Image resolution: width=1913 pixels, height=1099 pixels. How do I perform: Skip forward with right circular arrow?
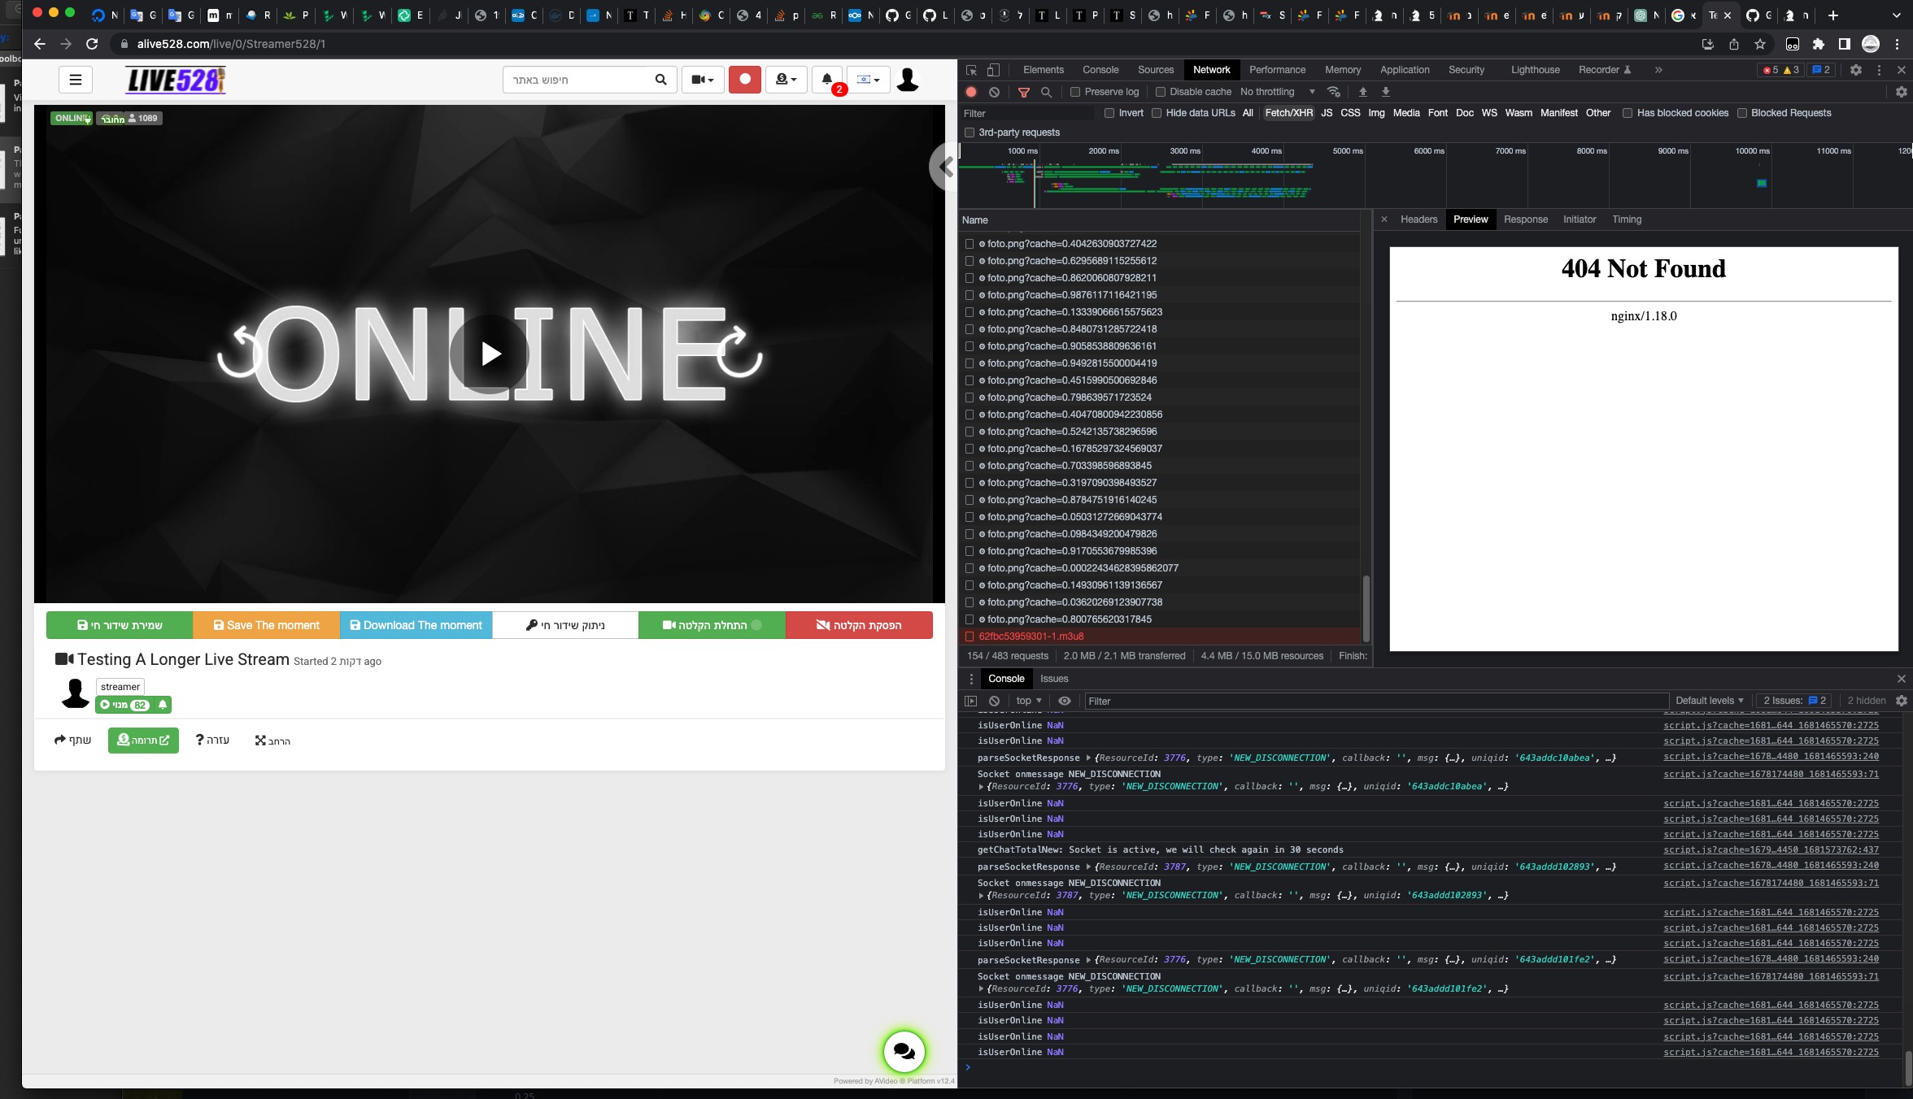point(739,351)
